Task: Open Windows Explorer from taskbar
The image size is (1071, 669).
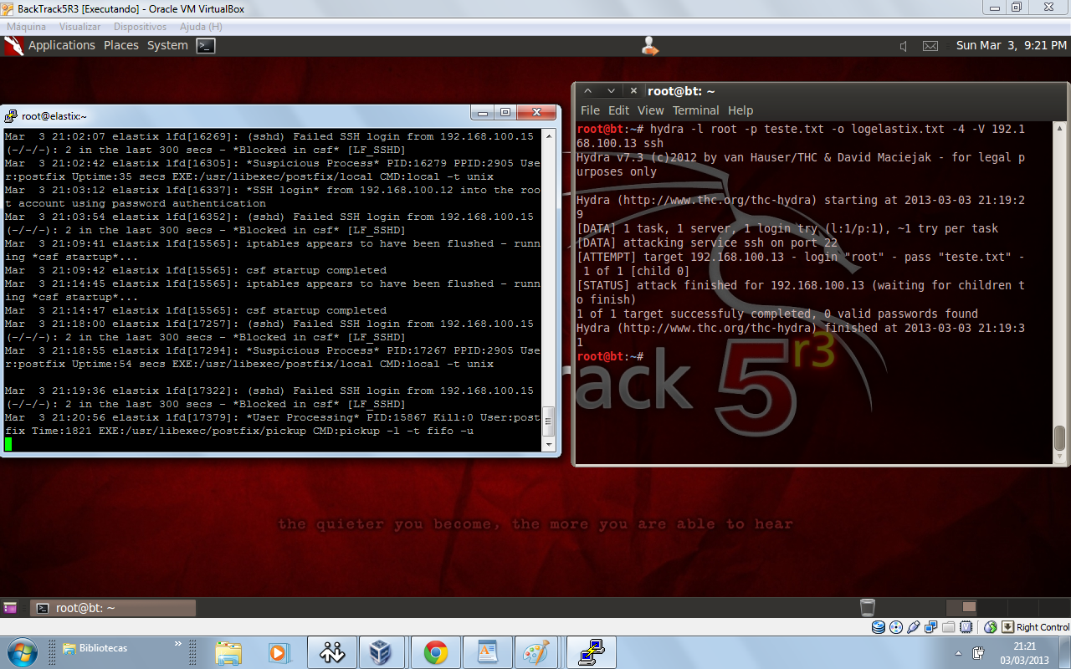Action: (x=228, y=652)
